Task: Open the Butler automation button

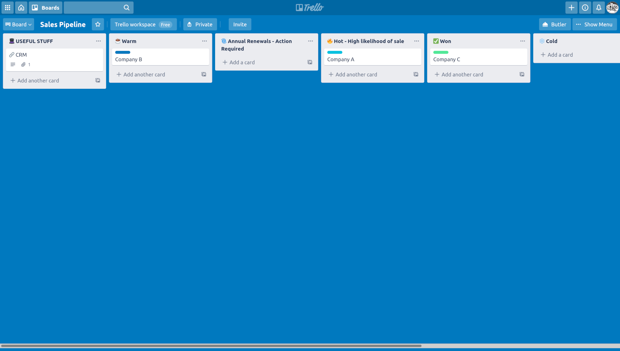Action: click(555, 24)
